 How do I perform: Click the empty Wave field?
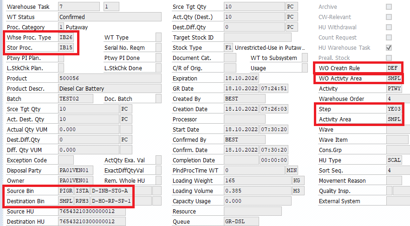pos(398,129)
